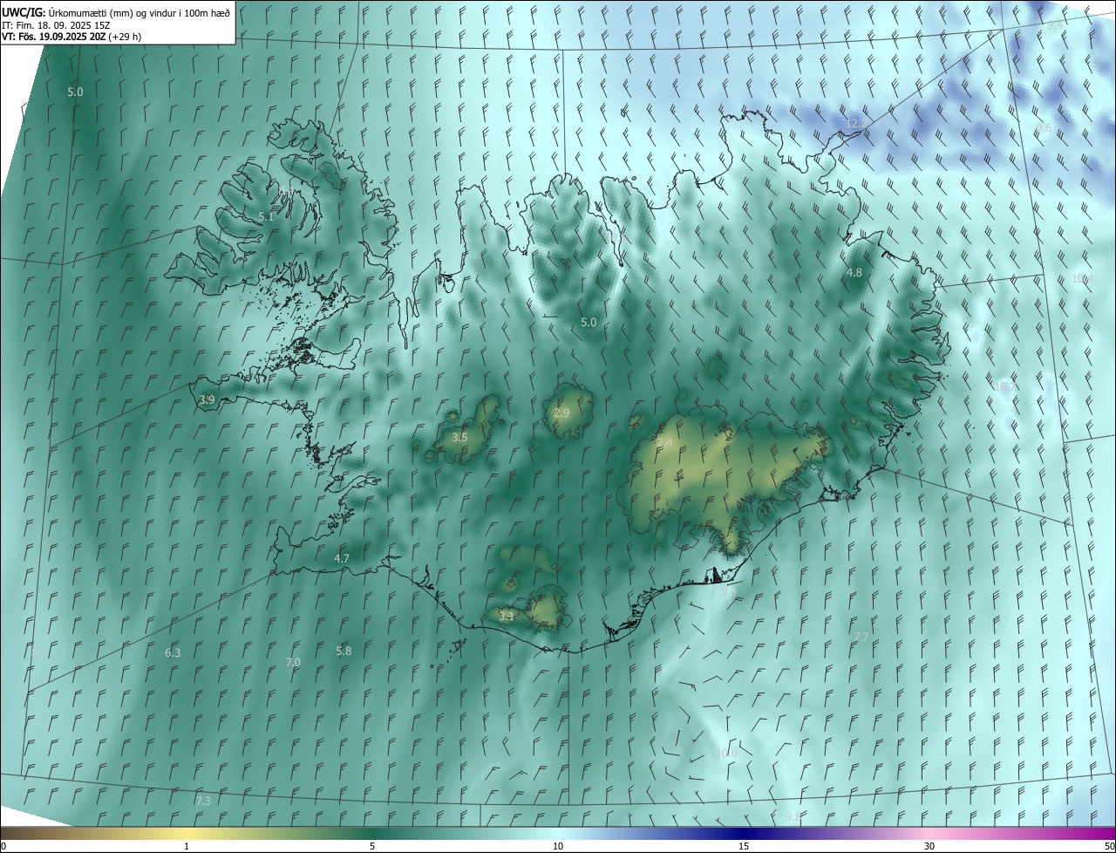Click the 3.5 value on Langjökull glacier
Screen dimensions: 1116x853
(x=459, y=436)
